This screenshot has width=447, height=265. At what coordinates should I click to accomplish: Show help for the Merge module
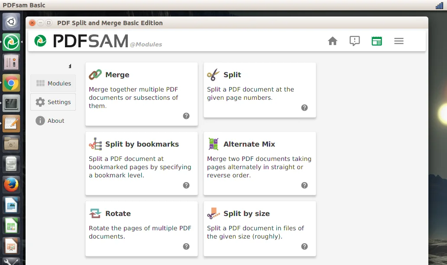(x=186, y=116)
